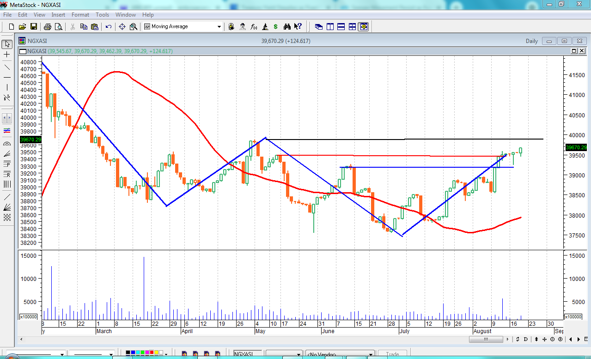Click the Save disk icon in toolbar

pos(34,27)
